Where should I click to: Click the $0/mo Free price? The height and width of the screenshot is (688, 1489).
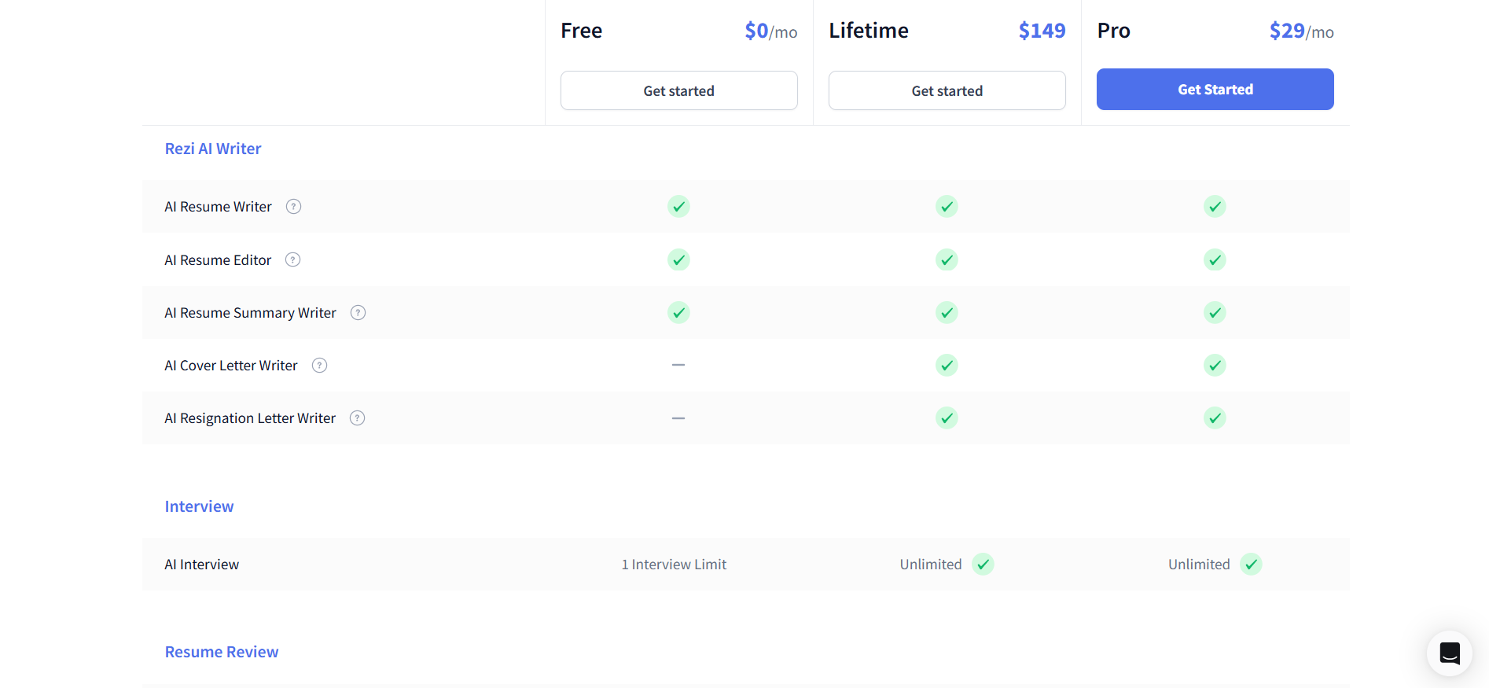point(771,31)
